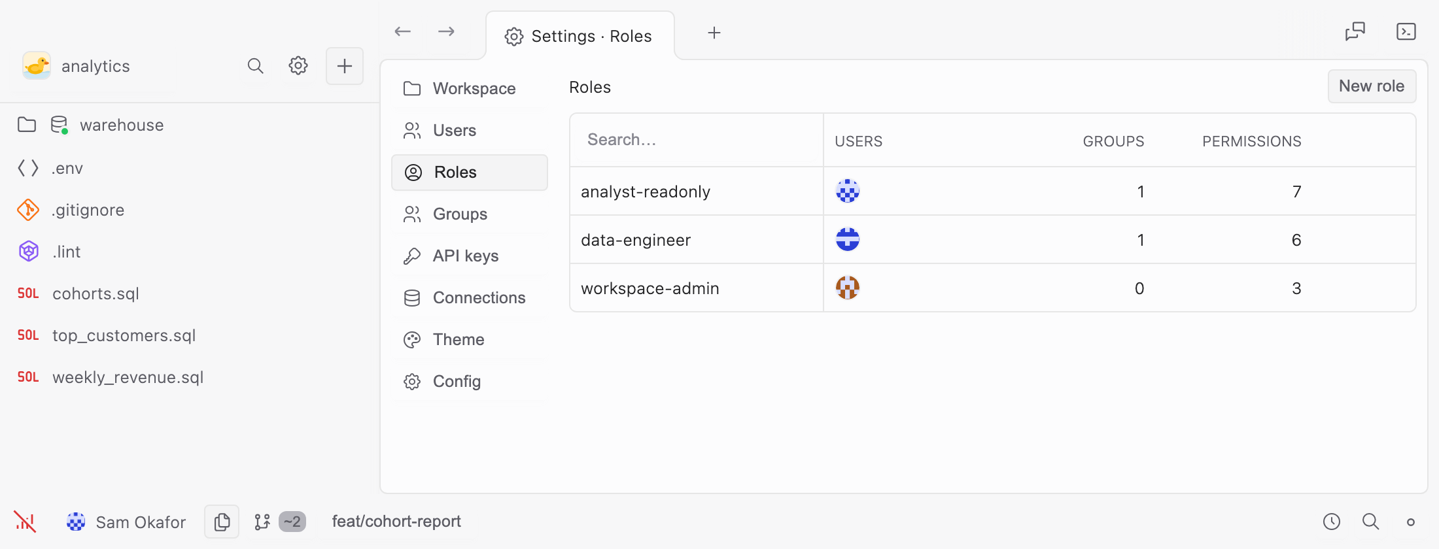The image size is (1439, 549).
Task: Go to Users settings
Action: (470, 130)
